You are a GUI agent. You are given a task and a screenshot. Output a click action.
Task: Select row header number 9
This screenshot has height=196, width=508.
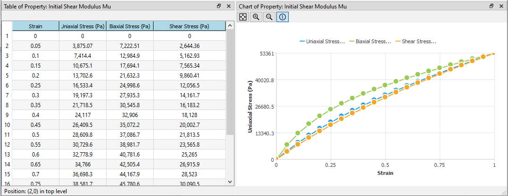click(x=7, y=115)
